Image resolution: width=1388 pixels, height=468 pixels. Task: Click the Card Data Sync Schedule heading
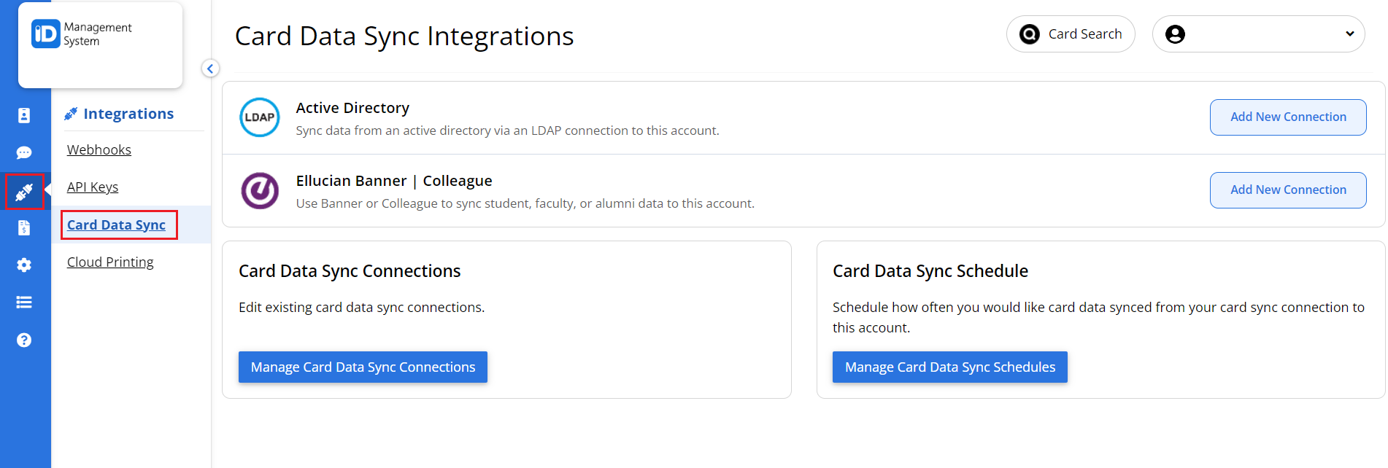pos(930,271)
